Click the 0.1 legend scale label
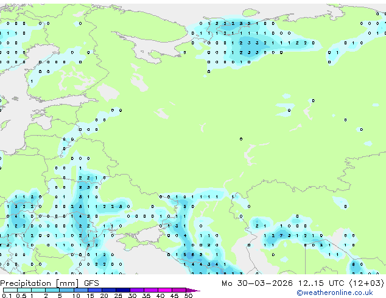The image size is (386, 298). click(x=7, y=296)
